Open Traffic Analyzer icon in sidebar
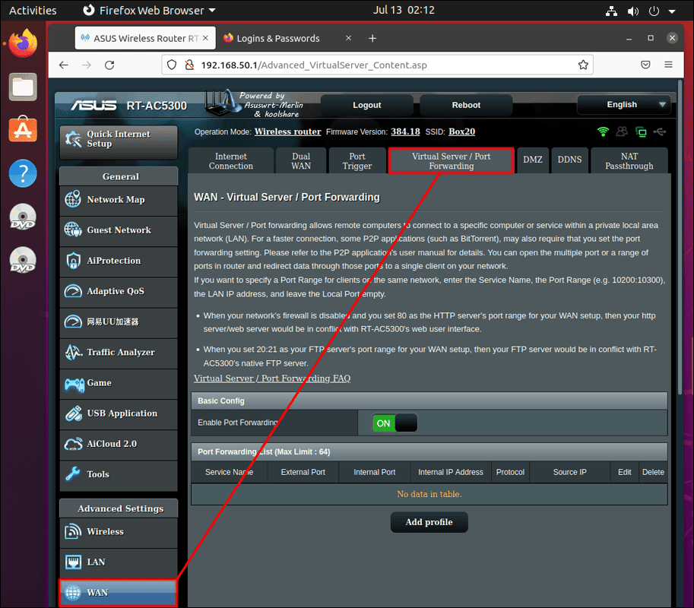The image size is (694, 608). pyautogui.click(x=73, y=353)
